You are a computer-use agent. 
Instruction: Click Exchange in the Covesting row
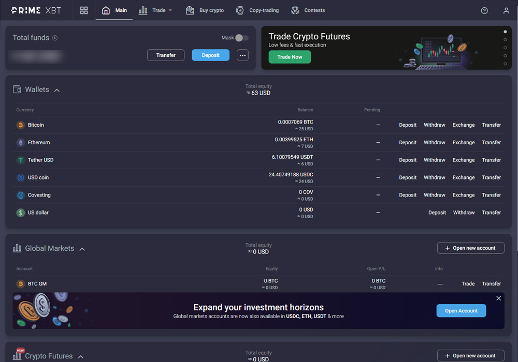tap(464, 195)
